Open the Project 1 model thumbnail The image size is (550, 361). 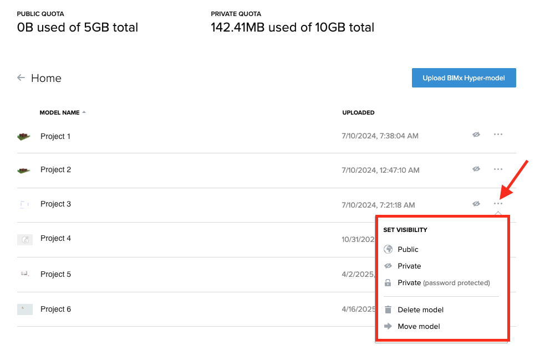[x=24, y=136]
